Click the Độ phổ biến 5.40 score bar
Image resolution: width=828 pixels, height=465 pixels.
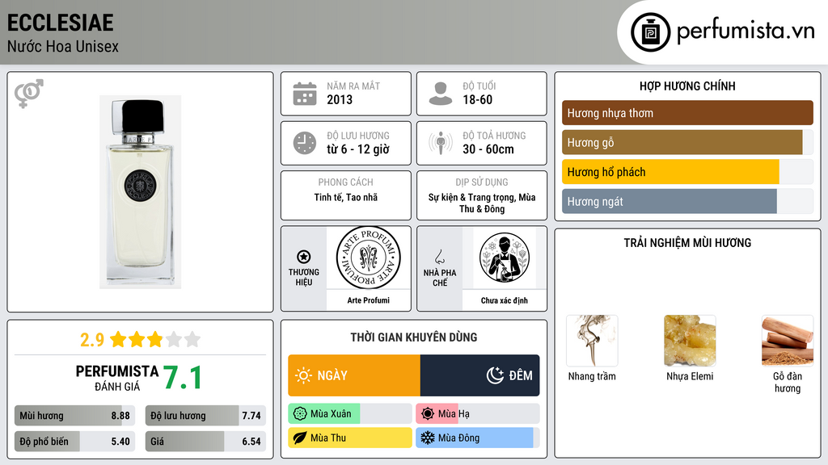tap(75, 442)
